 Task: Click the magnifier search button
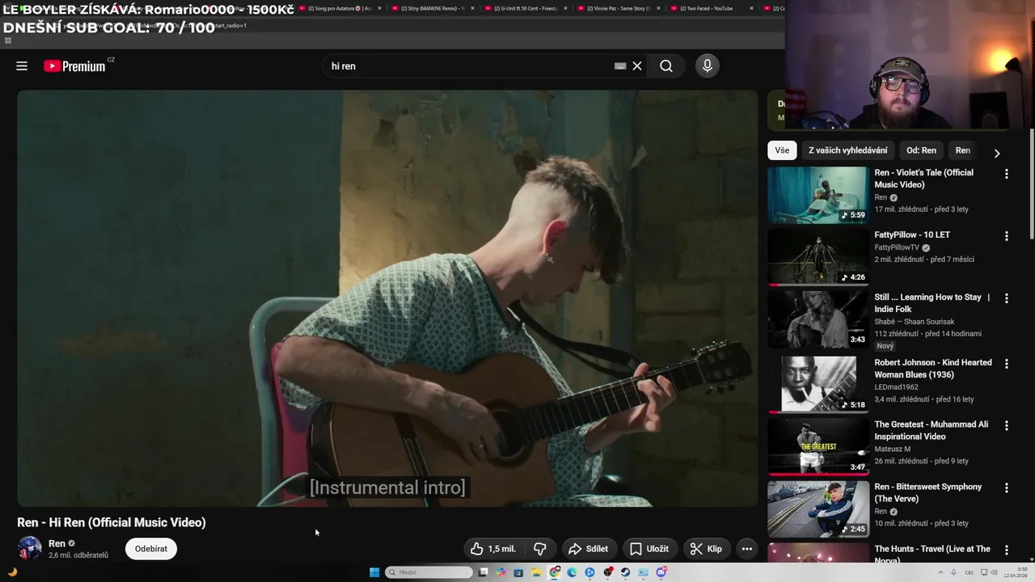666,66
